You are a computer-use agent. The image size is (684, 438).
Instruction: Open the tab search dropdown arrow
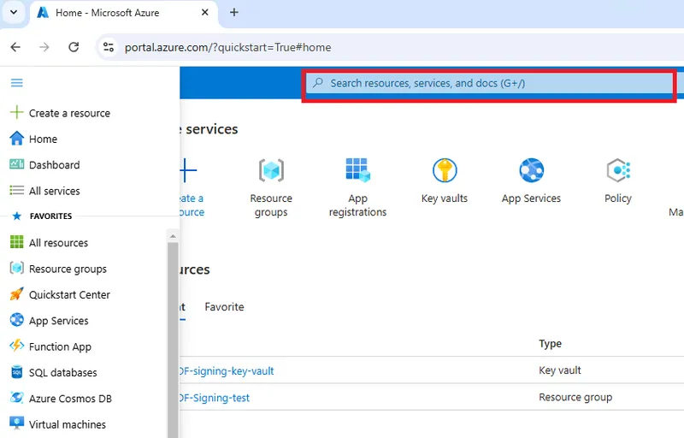pyautogui.click(x=14, y=12)
